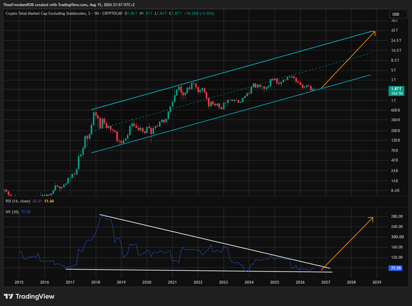Click the 14.5T price axis label
412x306 pixels.
click(396, 50)
